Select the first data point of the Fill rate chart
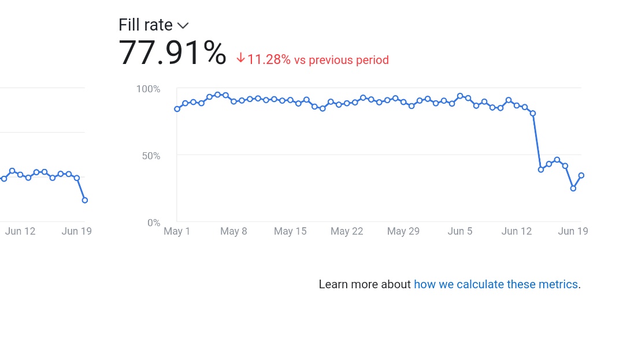Screen dimensions: 623x354 tap(177, 109)
